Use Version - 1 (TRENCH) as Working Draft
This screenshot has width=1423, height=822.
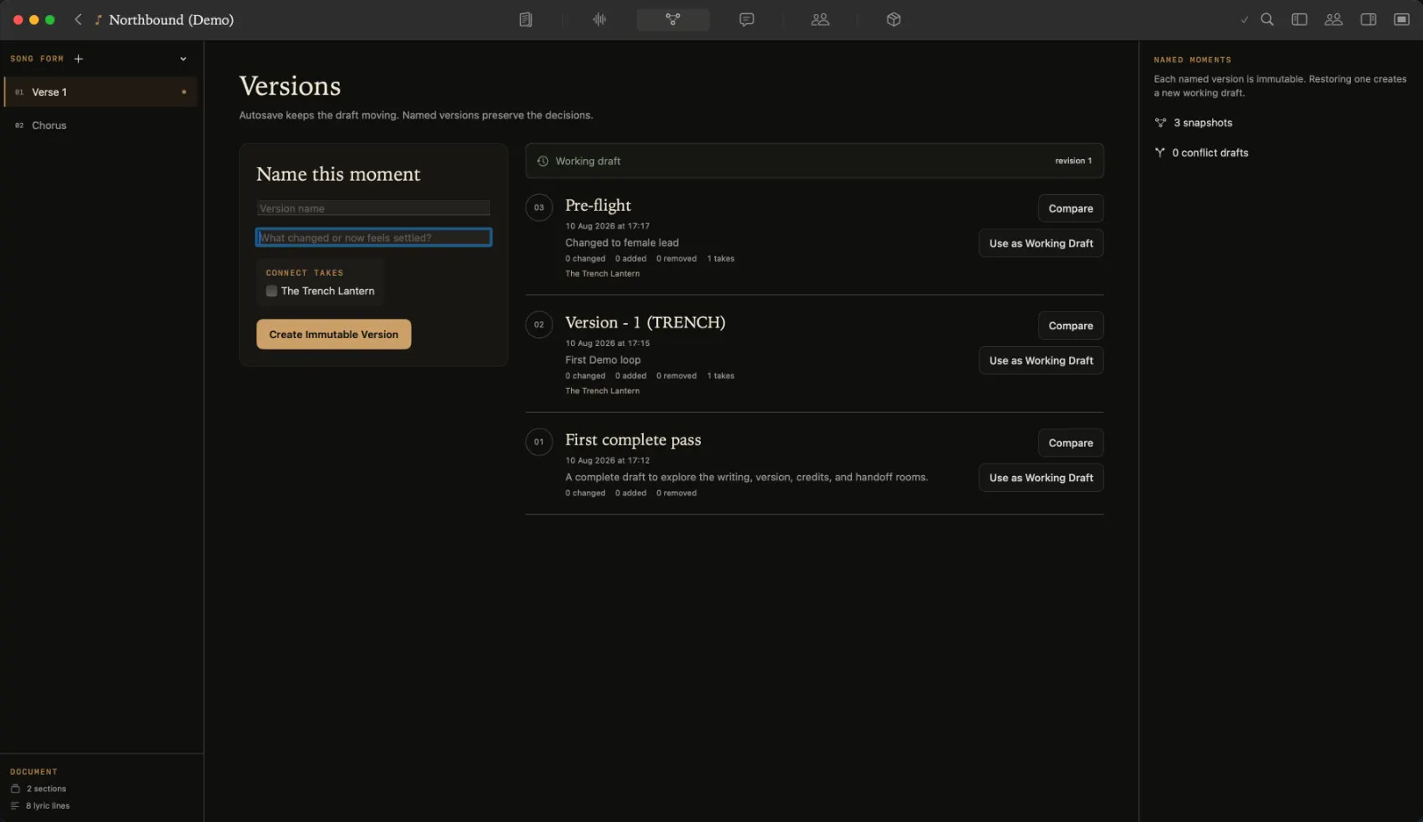(x=1041, y=360)
